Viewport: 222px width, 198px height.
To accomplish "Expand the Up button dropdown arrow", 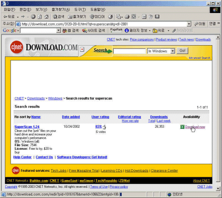I will point(168,31).
